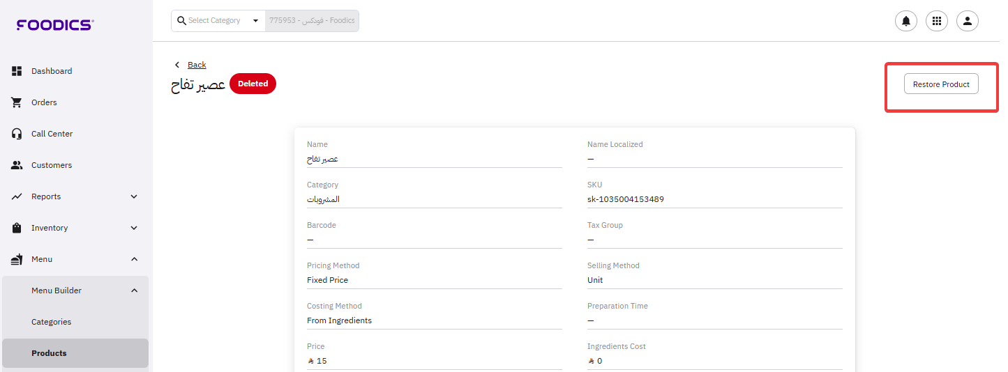Open the apps grid menu

936,21
